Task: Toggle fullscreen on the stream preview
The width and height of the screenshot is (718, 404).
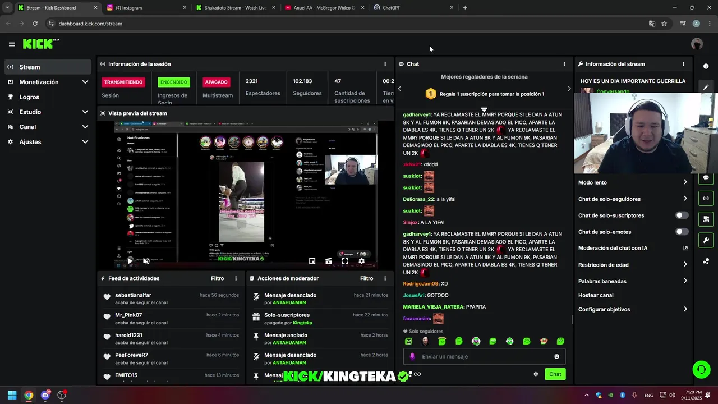Action: point(345,261)
